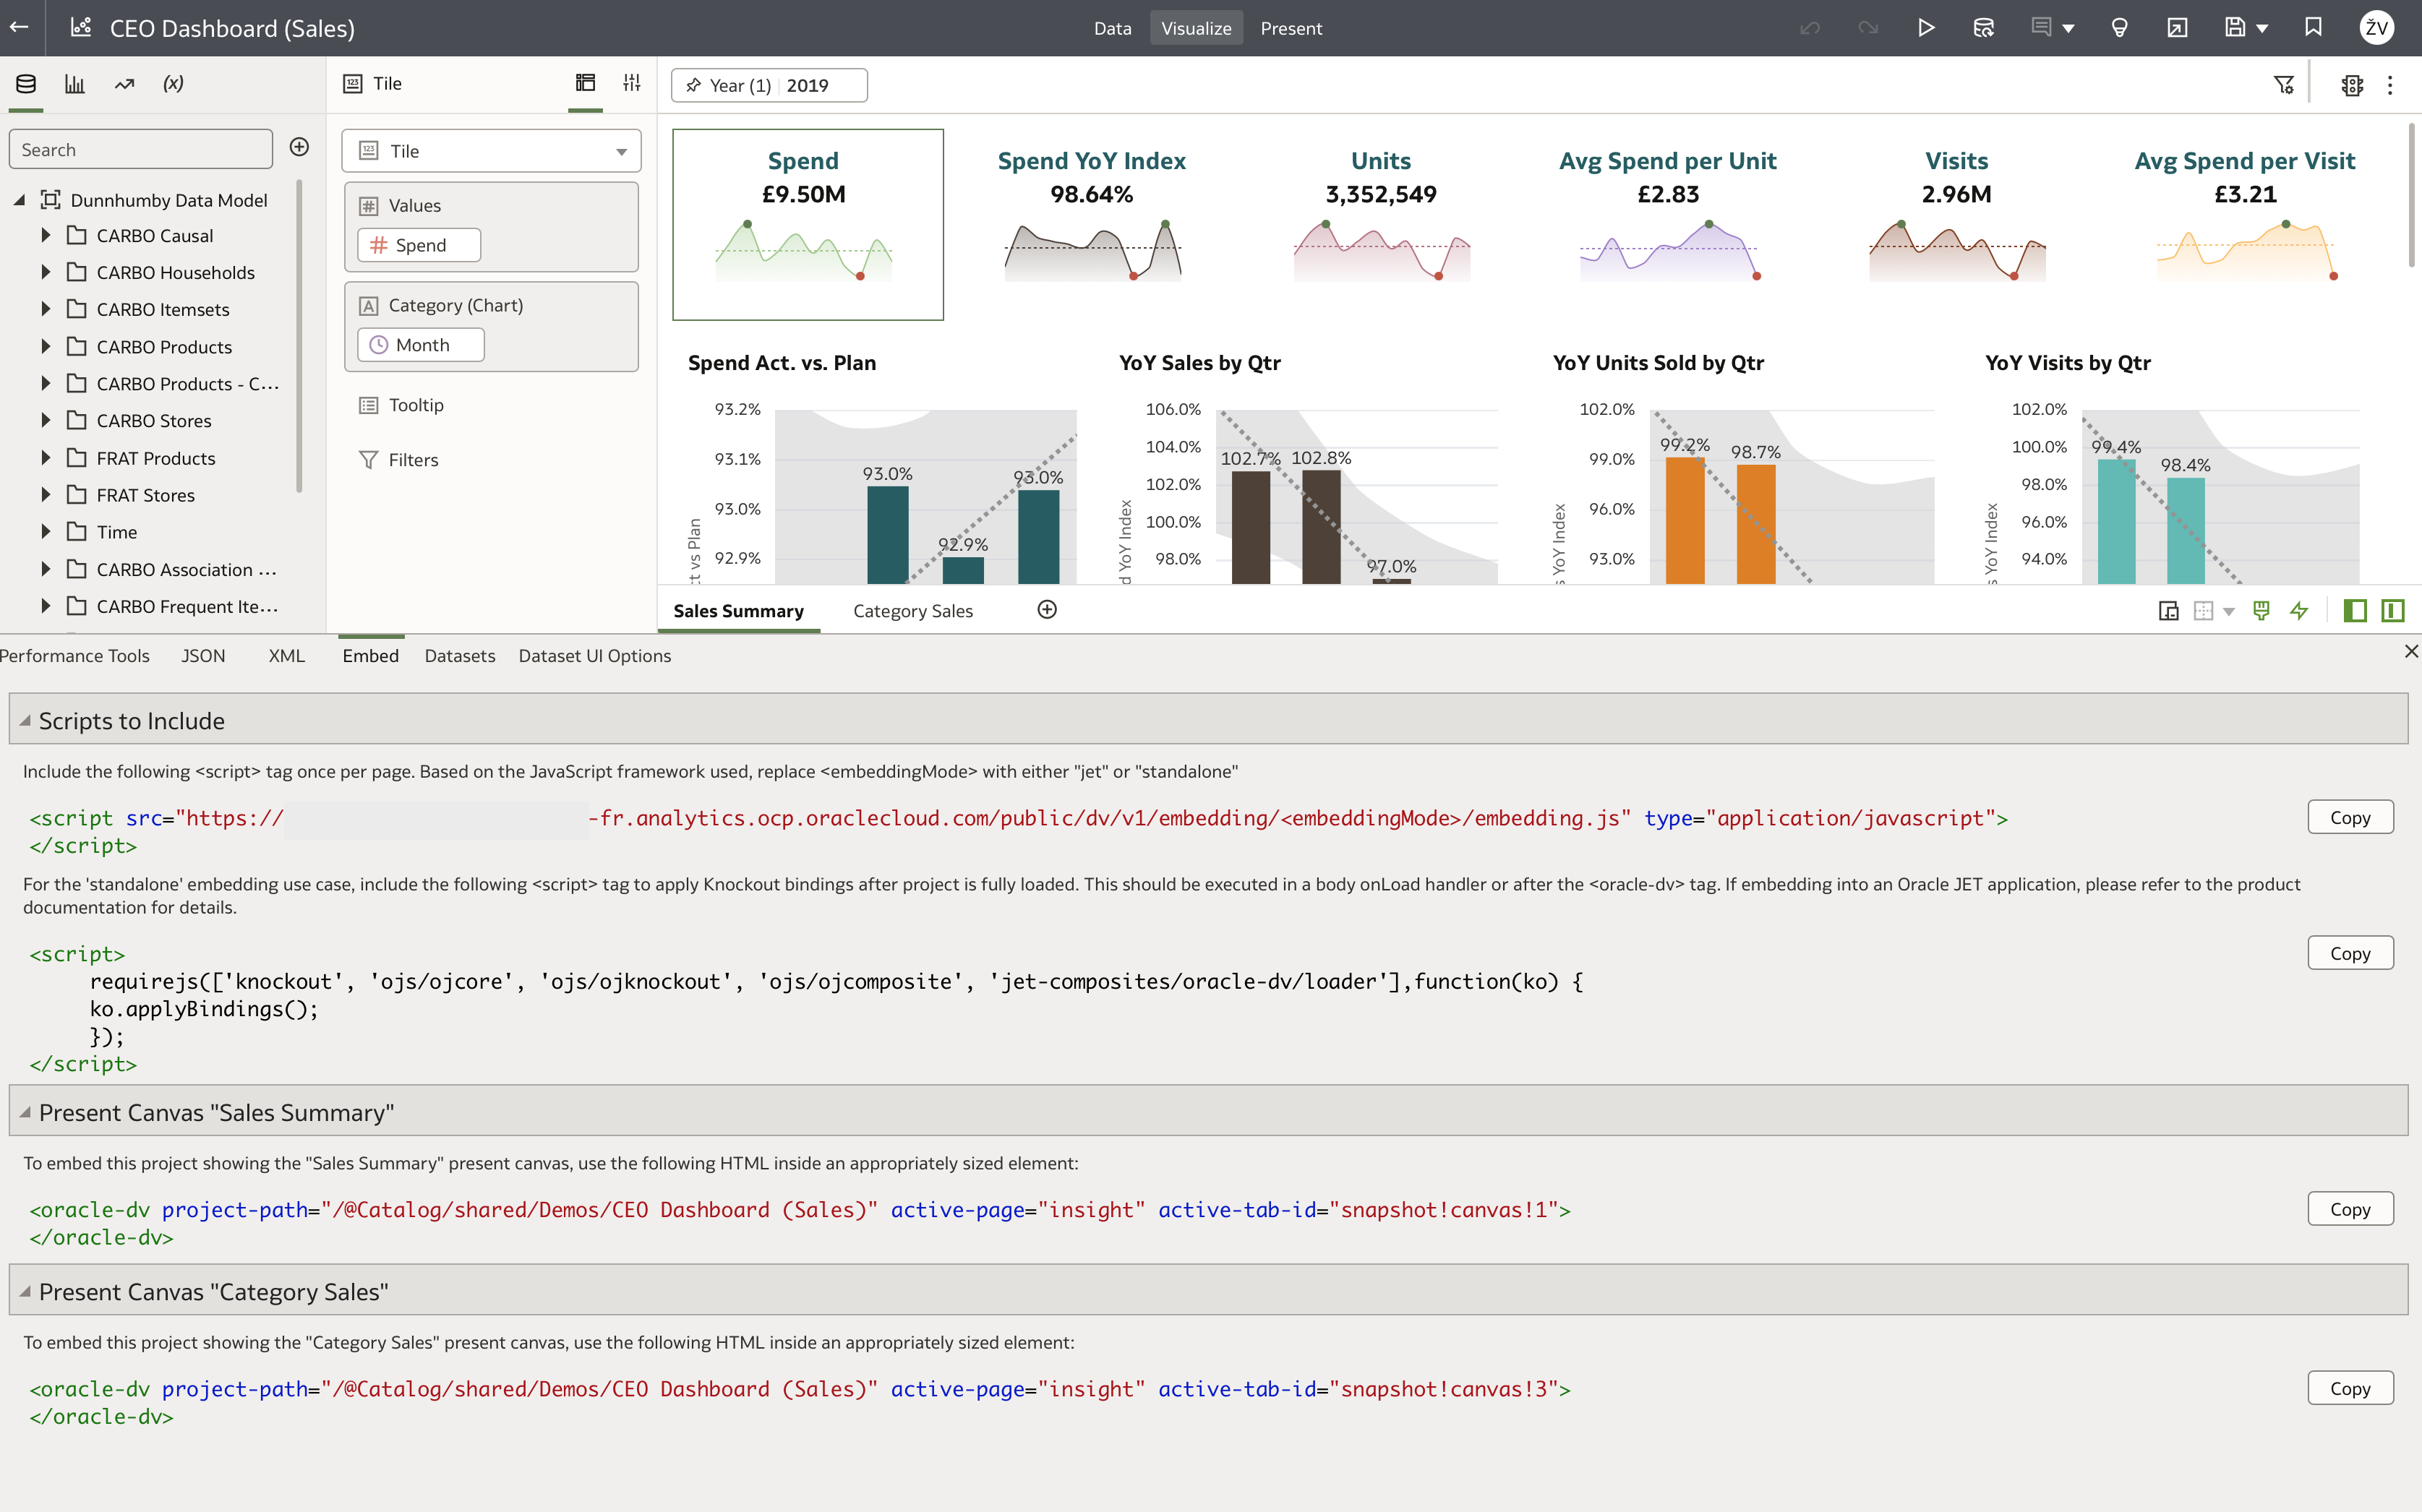Select the Category Sales tab
The image size is (2422, 1512).
pyautogui.click(x=913, y=610)
